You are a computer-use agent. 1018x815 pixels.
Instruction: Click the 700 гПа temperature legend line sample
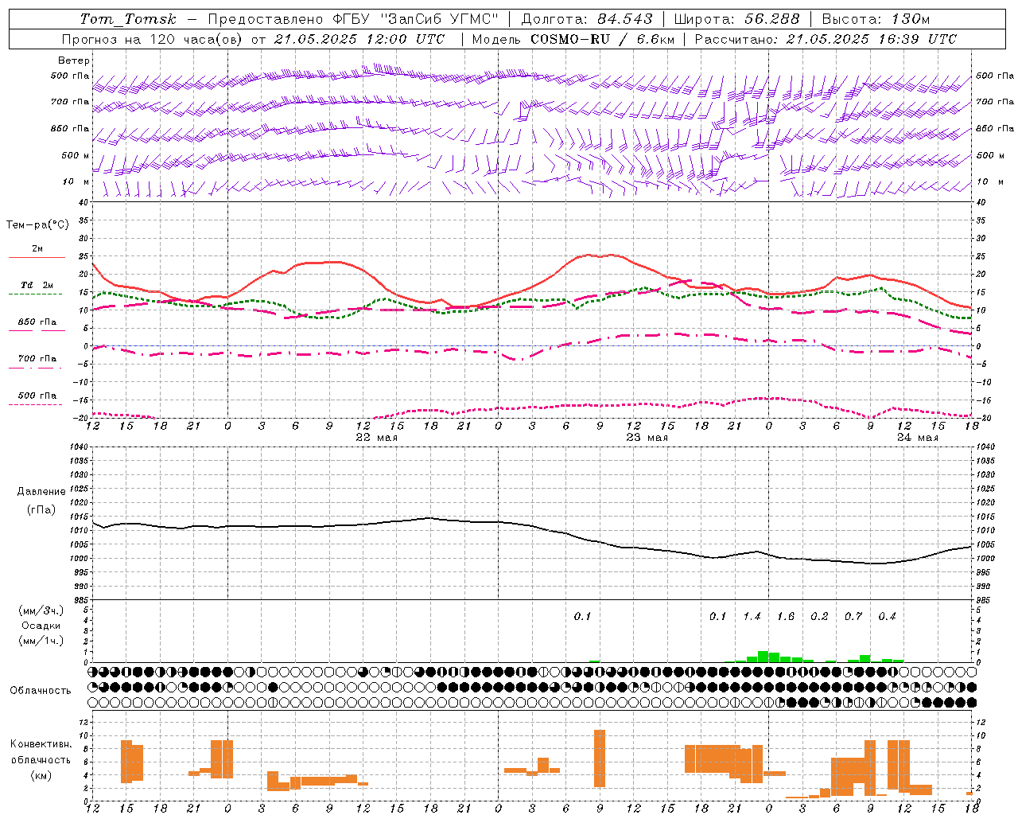click(x=37, y=368)
